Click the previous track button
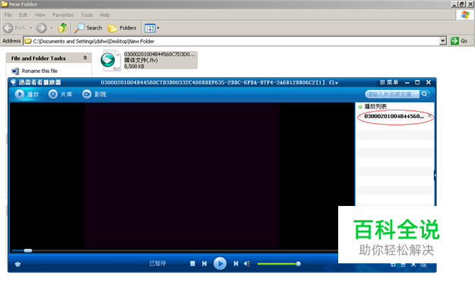 tap(204, 264)
